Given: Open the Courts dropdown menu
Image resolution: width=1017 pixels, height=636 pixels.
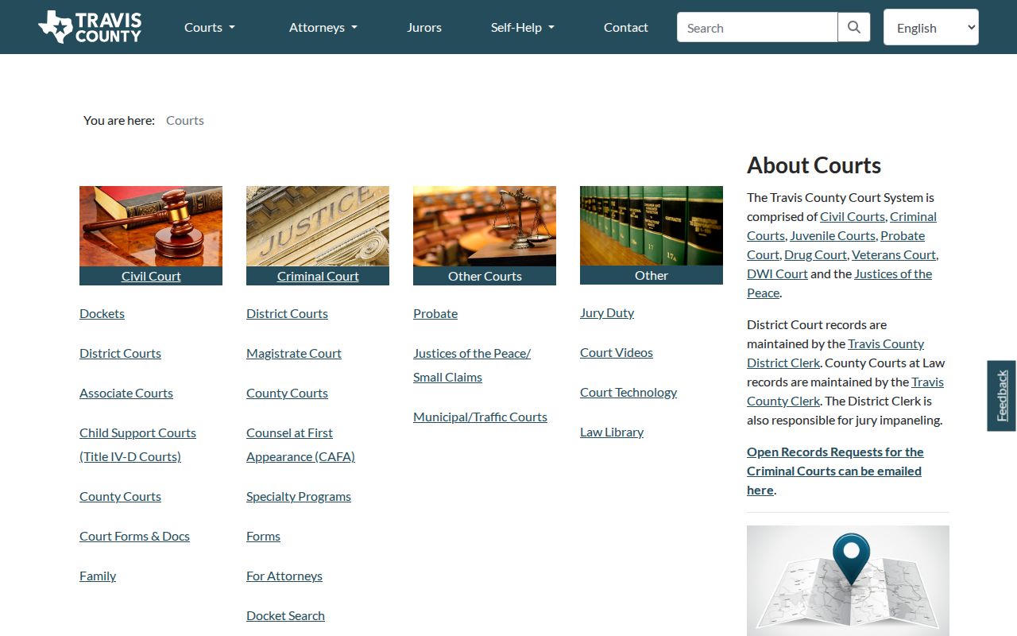Looking at the screenshot, I should (x=210, y=27).
